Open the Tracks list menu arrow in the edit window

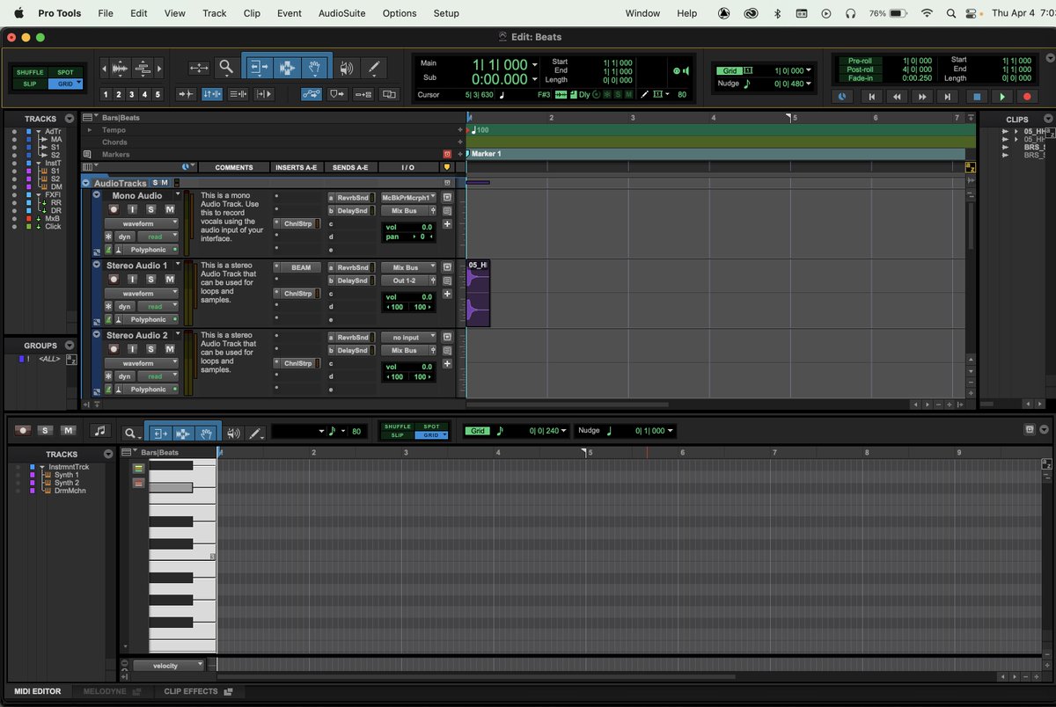[x=68, y=119]
